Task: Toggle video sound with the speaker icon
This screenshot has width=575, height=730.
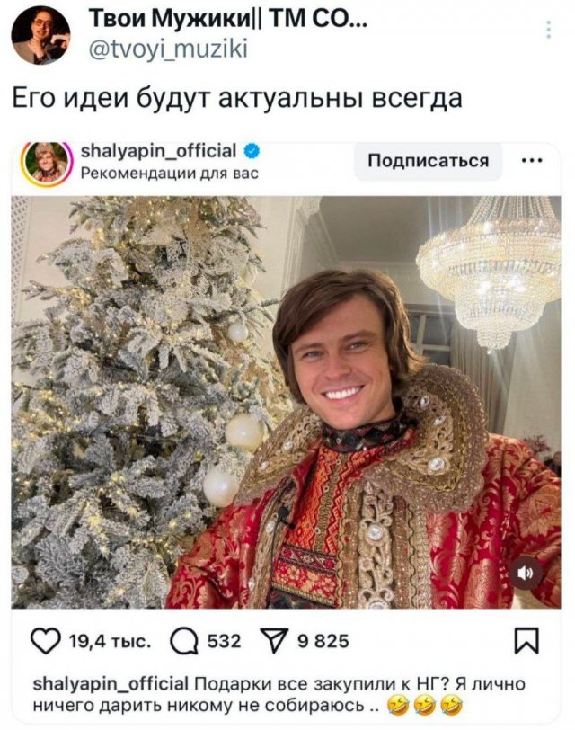Action: [x=526, y=573]
